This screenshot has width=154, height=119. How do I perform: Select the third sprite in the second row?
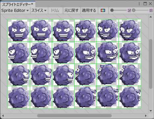click(x=63, y=53)
